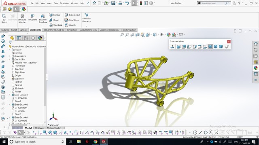The width and height of the screenshot is (259, 145).
Task: Add a Weld Bead feature
Action: pyautogui.click(x=55, y=25)
